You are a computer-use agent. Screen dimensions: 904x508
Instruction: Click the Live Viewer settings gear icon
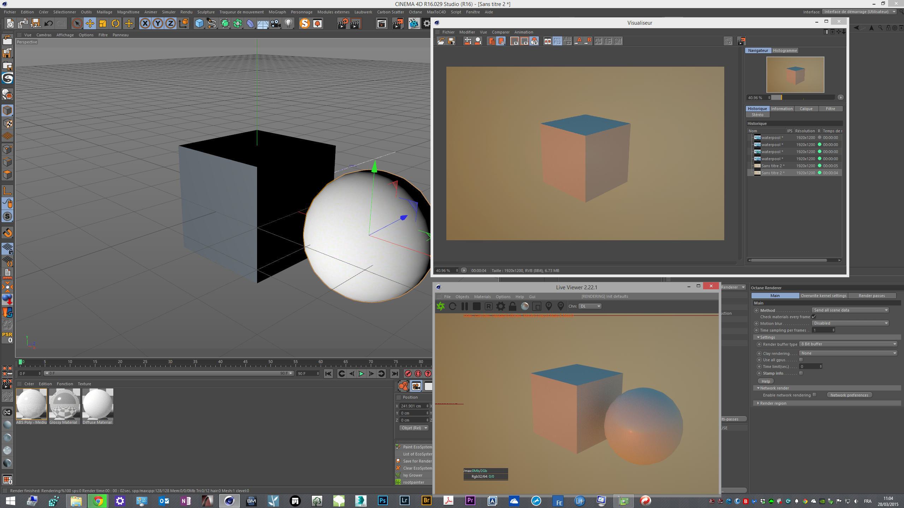coord(500,306)
